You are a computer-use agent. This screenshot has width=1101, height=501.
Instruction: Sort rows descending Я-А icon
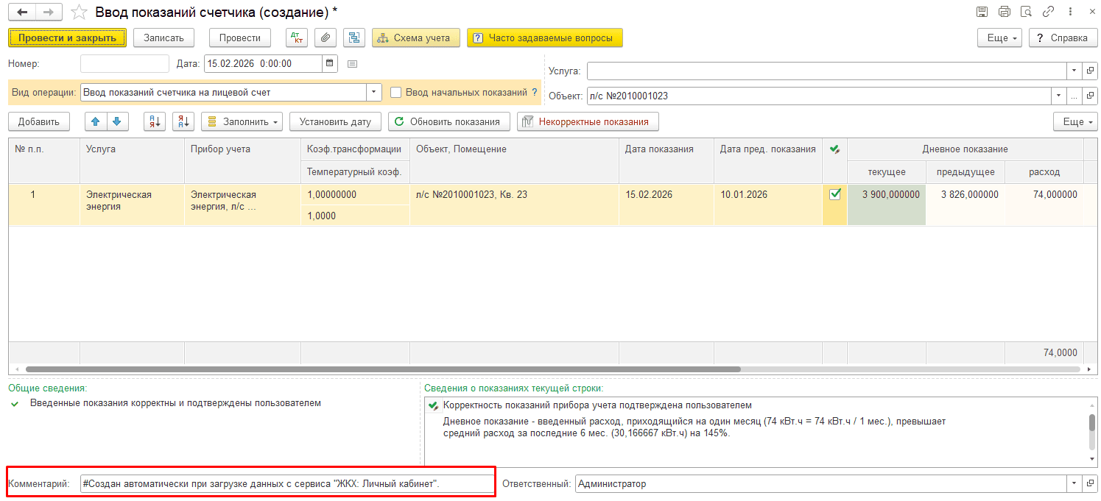tap(183, 121)
